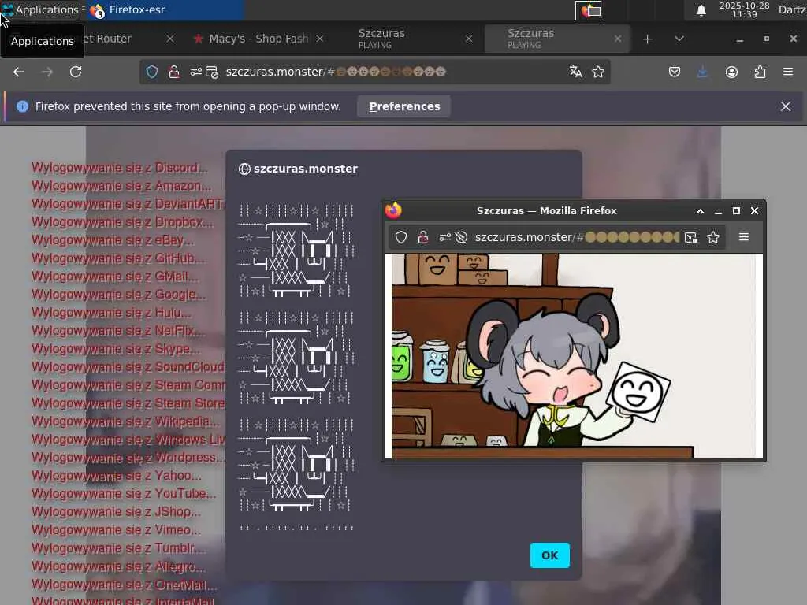Click the workspace switcher icon in top panel

pos(588,10)
